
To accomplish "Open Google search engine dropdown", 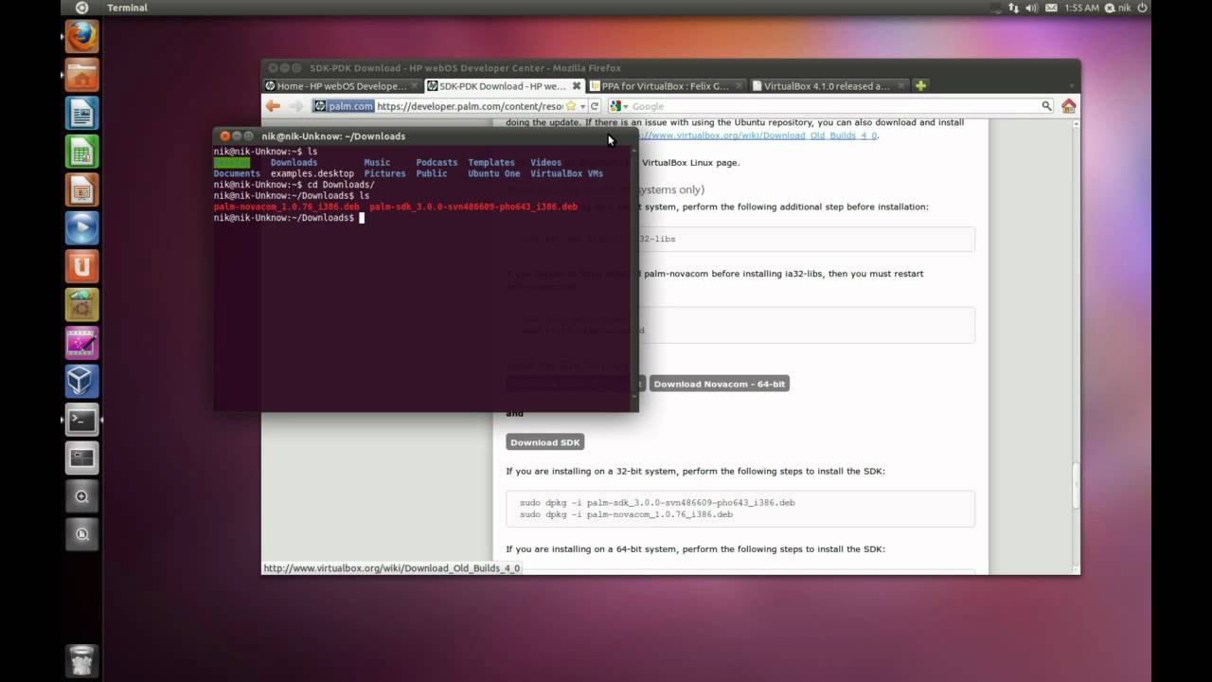I will [618, 106].
